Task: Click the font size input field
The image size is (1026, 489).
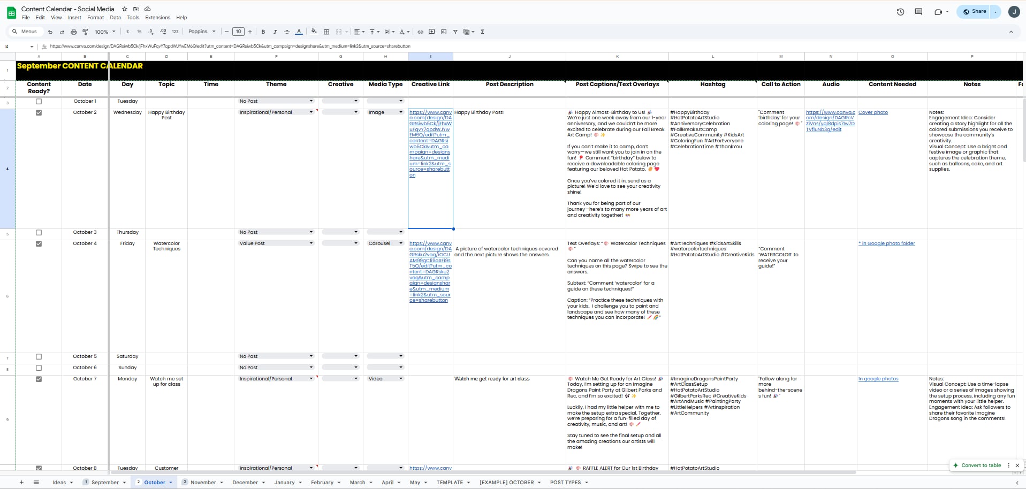Action: point(238,32)
